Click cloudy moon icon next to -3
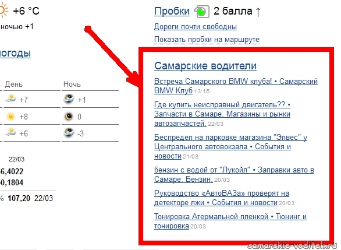 (69, 132)
